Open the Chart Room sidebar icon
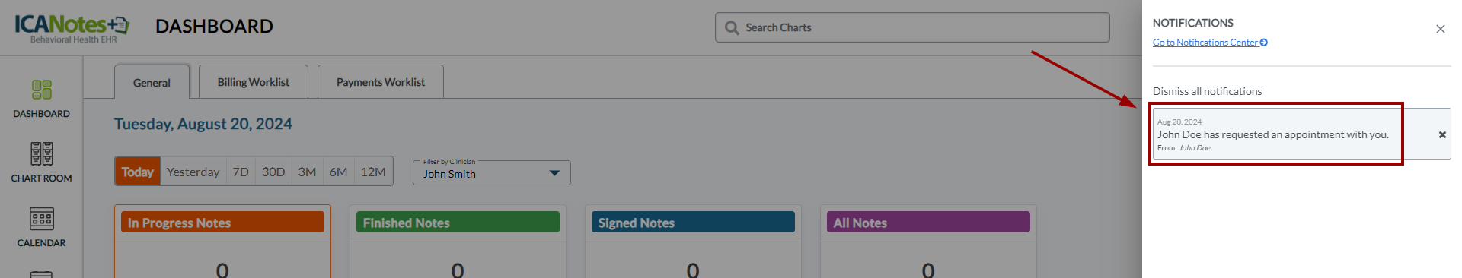Image resolution: width=1462 pixels, height=278 pixels. 41,154
